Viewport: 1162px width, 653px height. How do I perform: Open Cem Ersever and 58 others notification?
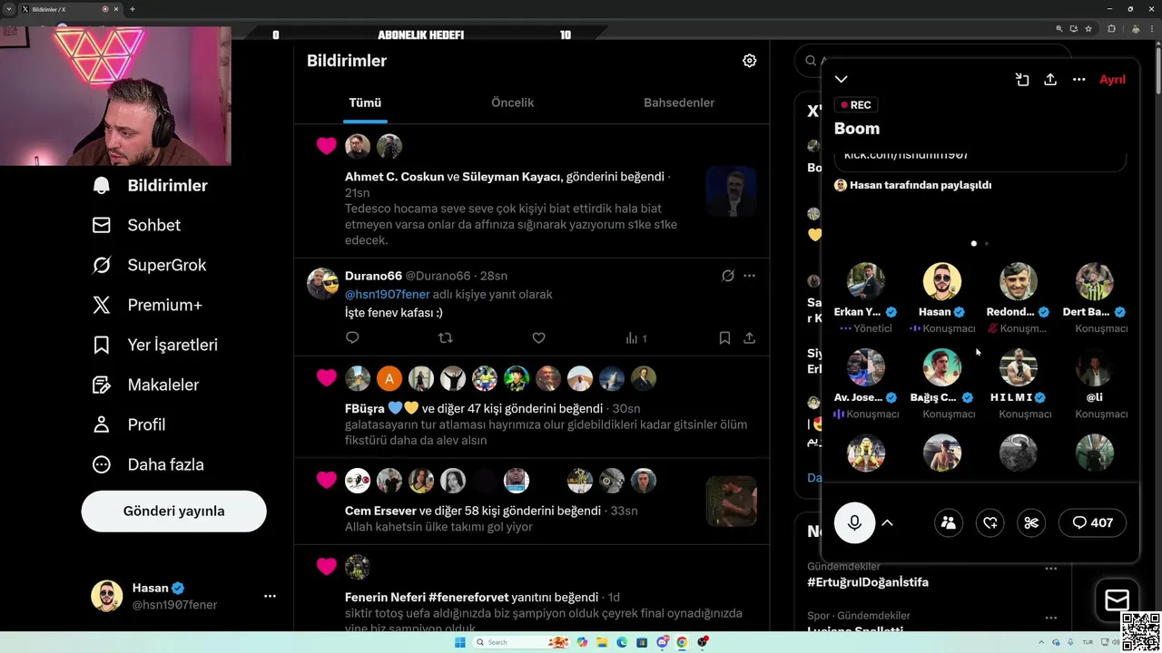(531, 501)
